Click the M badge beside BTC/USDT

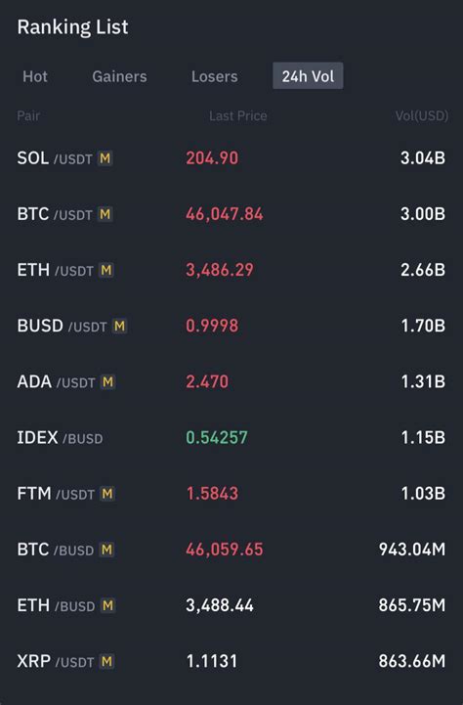[x=105, y=214]
